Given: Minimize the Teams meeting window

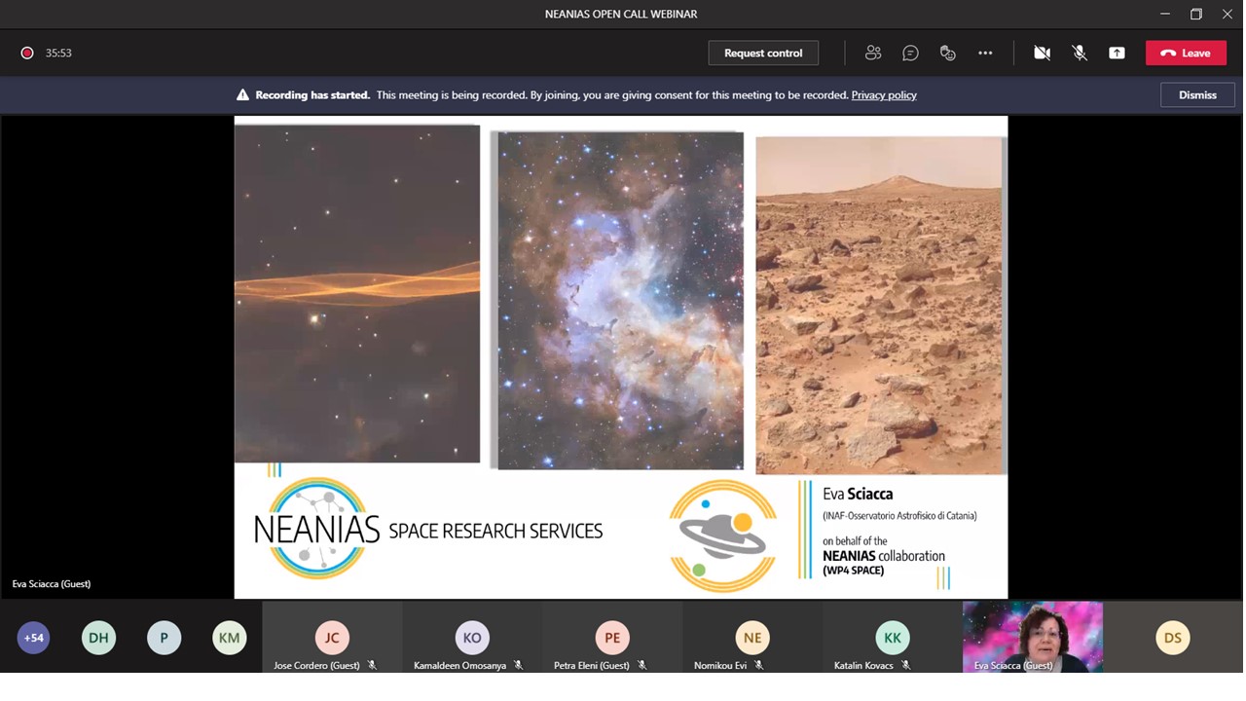Looking at the screenshot, I should 1165,14.
